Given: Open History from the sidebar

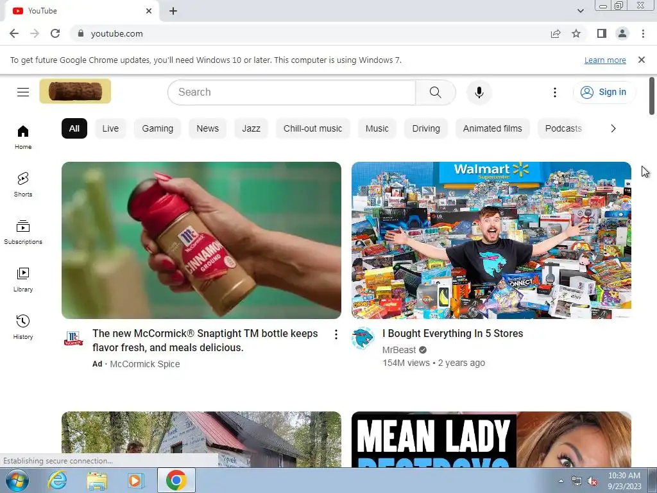Looking at the screenshot, I should coord(23,327).
